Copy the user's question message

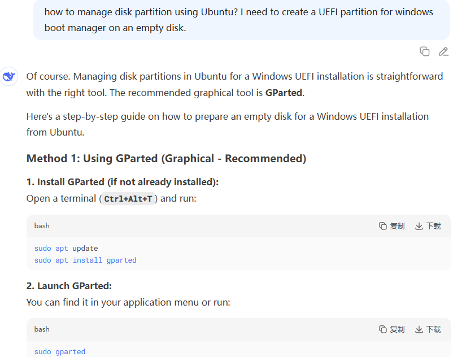pos(424,51)
